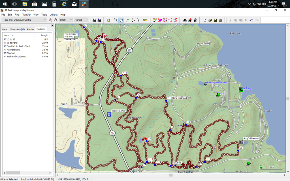The height and width of the screenshot is (181, 290).
Task: Click the Redo toolbar icon
Action: pos(257,20)
